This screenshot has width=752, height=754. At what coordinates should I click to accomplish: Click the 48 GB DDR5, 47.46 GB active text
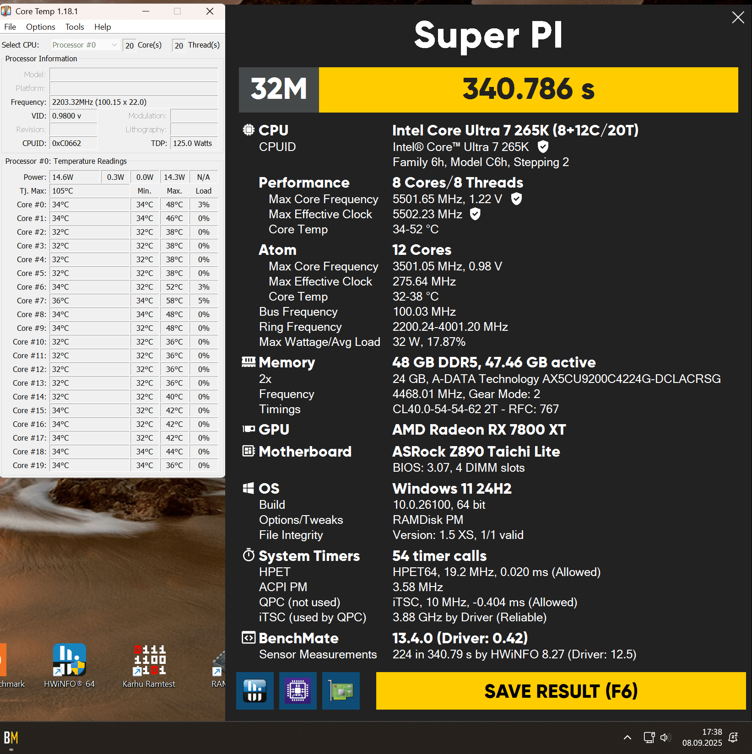[494, 362]
